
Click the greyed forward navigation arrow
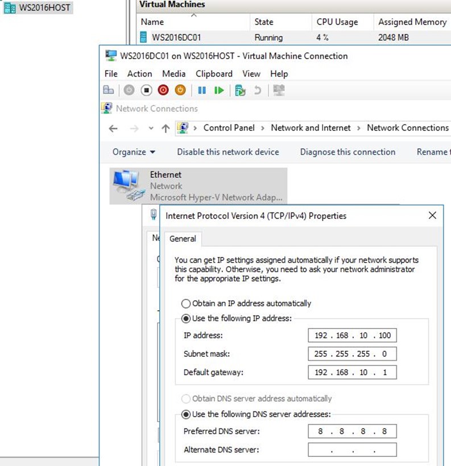134,128
